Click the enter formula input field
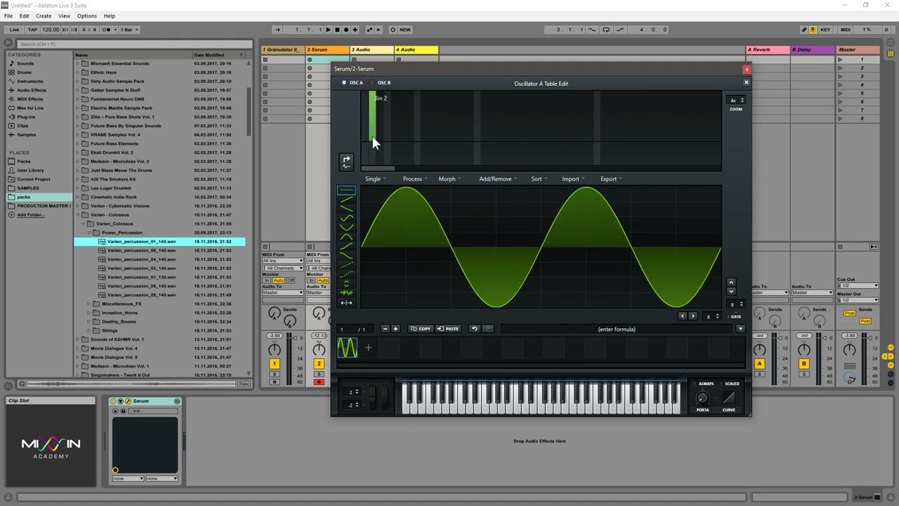The image size is (899, 506). point(617,329)
